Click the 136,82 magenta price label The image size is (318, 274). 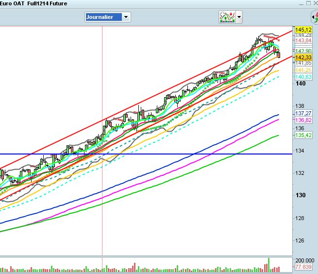pyautogui.click(x=303, y=120)
